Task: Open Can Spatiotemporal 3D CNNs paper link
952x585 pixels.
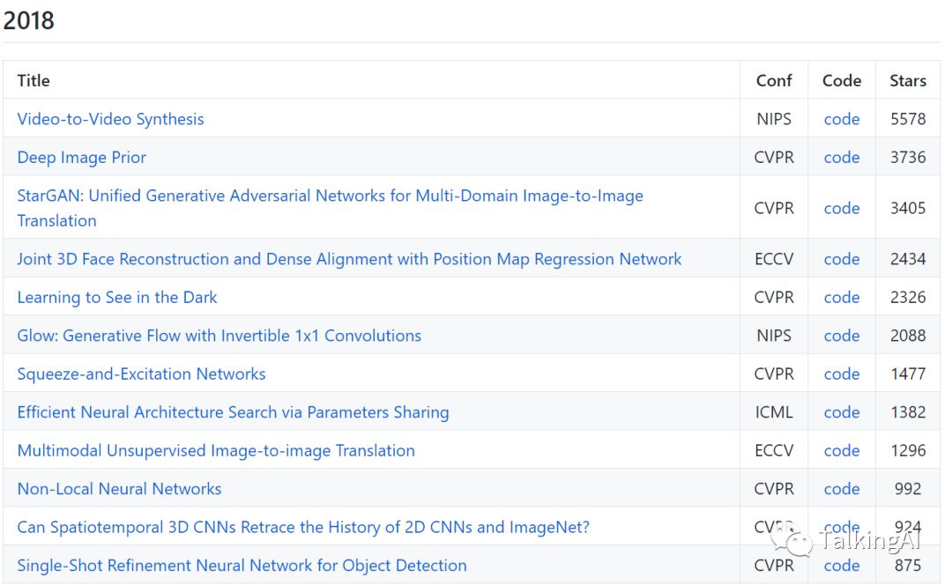Action: [303, 528]
